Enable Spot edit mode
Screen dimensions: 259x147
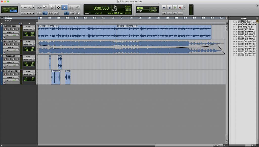13,8
